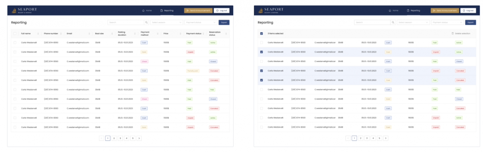This screenshot has height=152, width=483.
Task: Open Reporting tab in left screen
Action: pos(167,11)
